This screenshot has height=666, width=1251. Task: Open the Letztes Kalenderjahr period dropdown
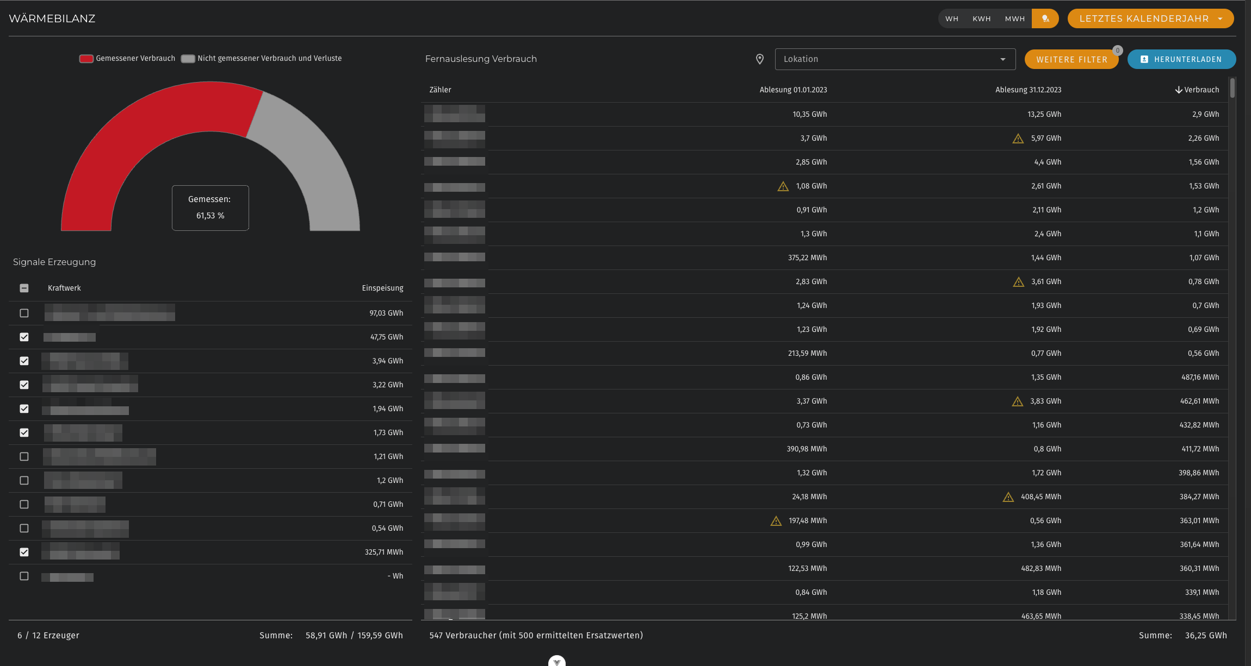click(1150, 18)
